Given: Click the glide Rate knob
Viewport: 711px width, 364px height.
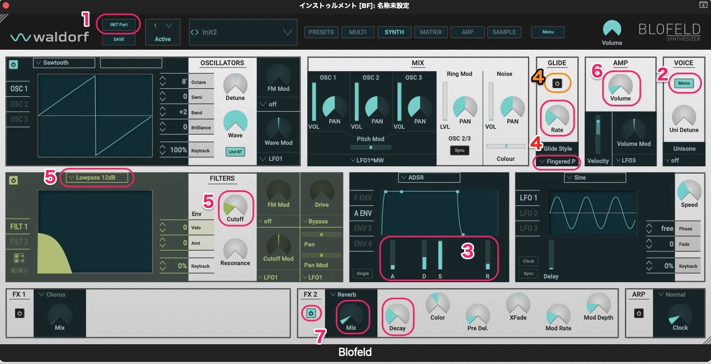Looking at the screenshot, I should pyautogui.click(x=558, y=115).
